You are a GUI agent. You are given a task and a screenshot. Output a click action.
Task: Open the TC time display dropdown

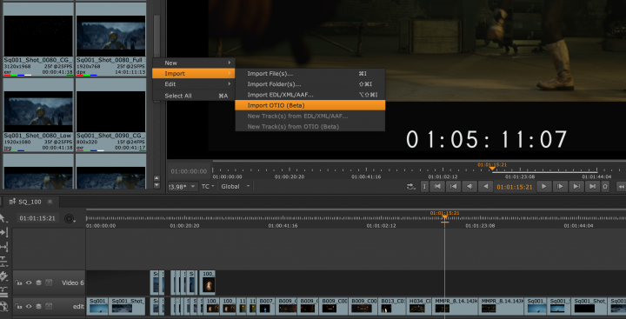[x=208, y=187]
